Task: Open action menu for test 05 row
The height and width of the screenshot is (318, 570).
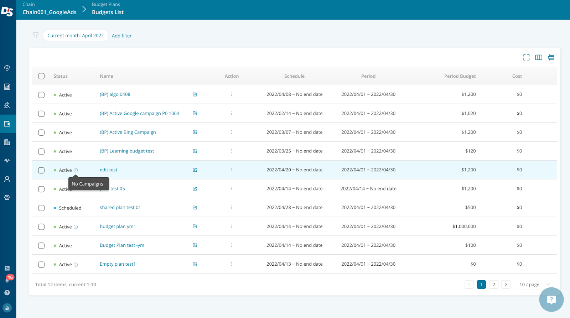Action: coord(232,189)
